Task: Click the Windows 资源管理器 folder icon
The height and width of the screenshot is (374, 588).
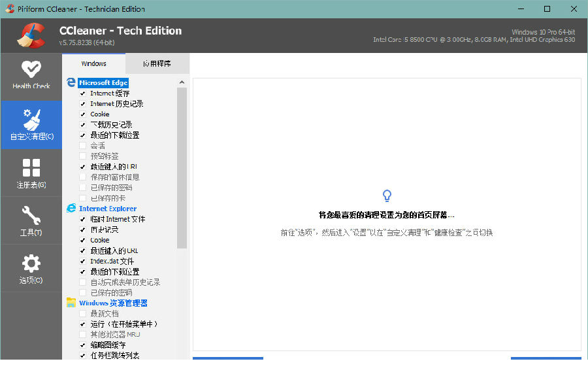Action: pos(71,302)
